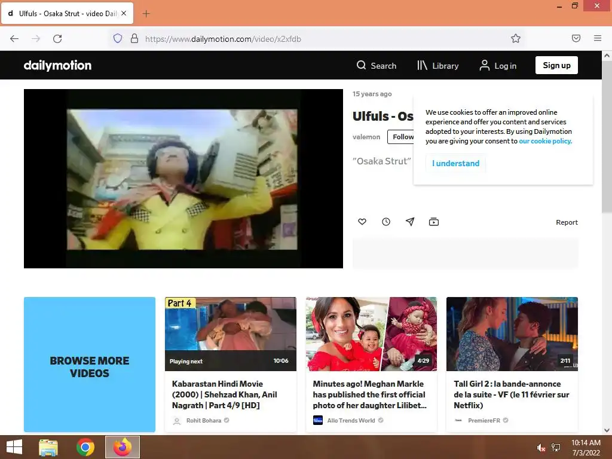Open the Firefox hamburger menu

(x=598, y=38)
